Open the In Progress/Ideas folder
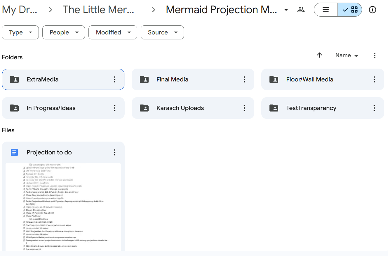 click(63, 108)
